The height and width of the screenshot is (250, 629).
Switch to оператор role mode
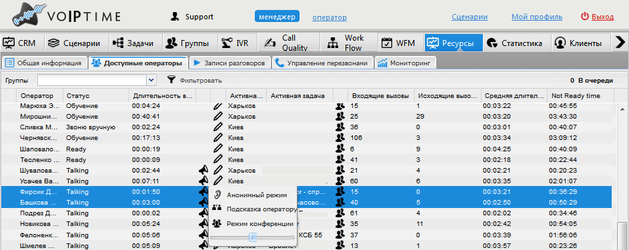point(330,17)
